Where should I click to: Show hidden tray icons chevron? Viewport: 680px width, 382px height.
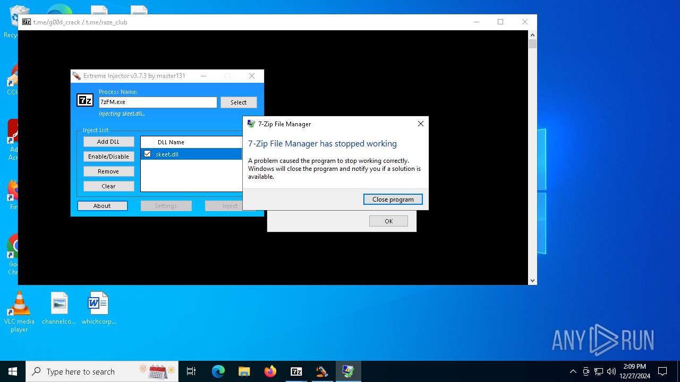[x=573, y=371]
